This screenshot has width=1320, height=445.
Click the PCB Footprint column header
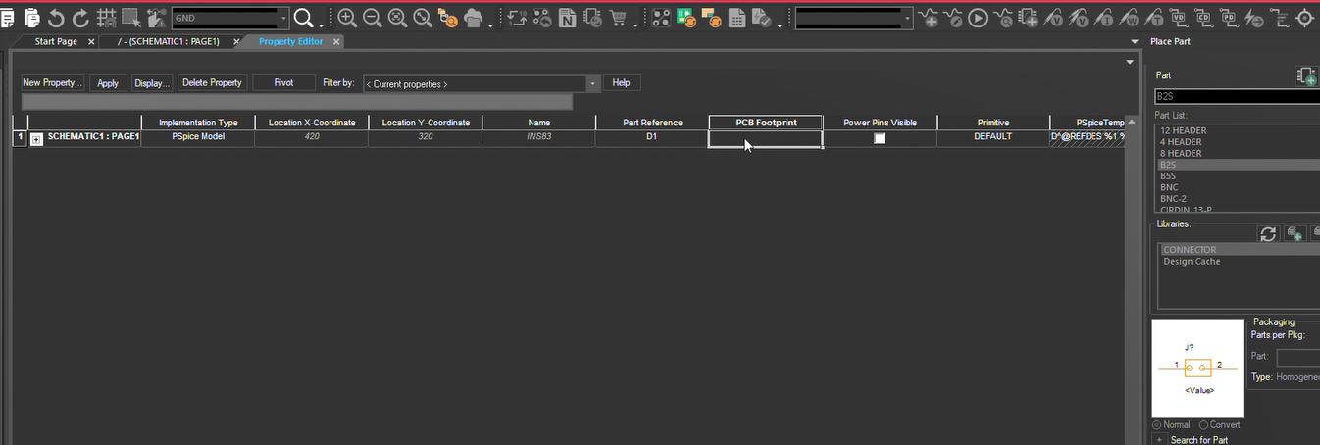pos(766,123)
